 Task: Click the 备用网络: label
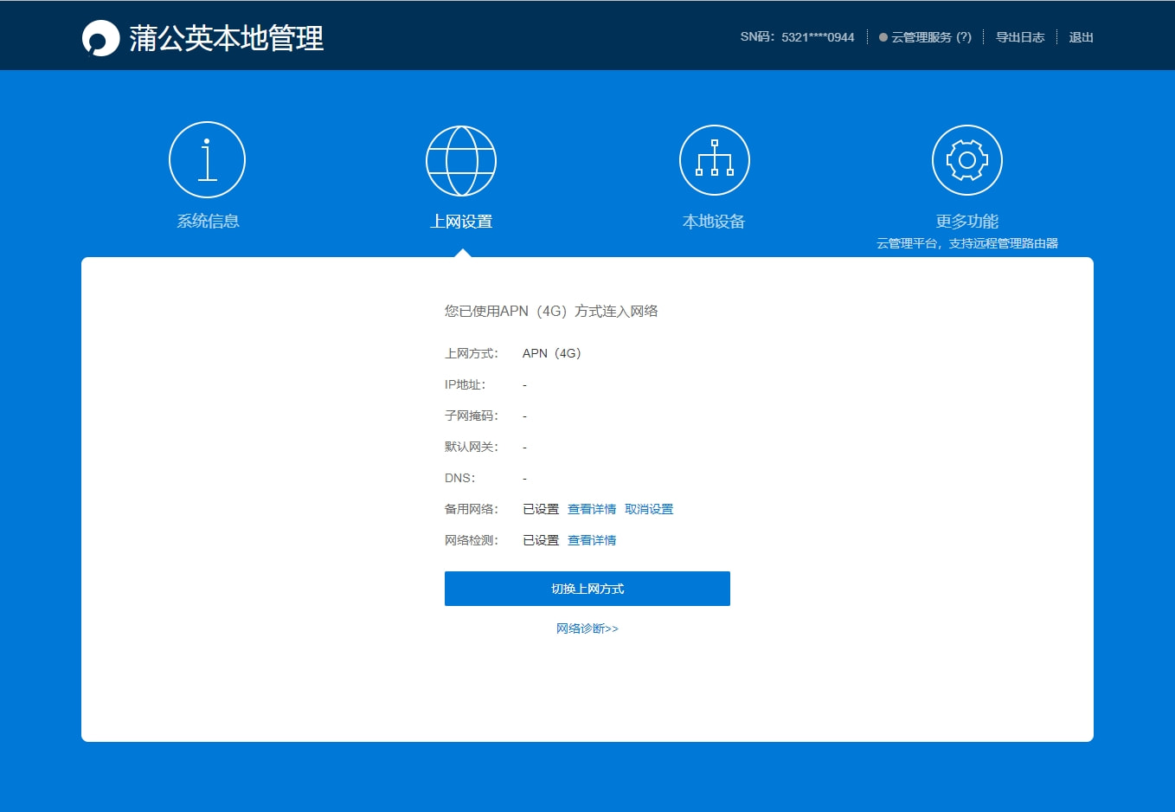coord(472,509)
